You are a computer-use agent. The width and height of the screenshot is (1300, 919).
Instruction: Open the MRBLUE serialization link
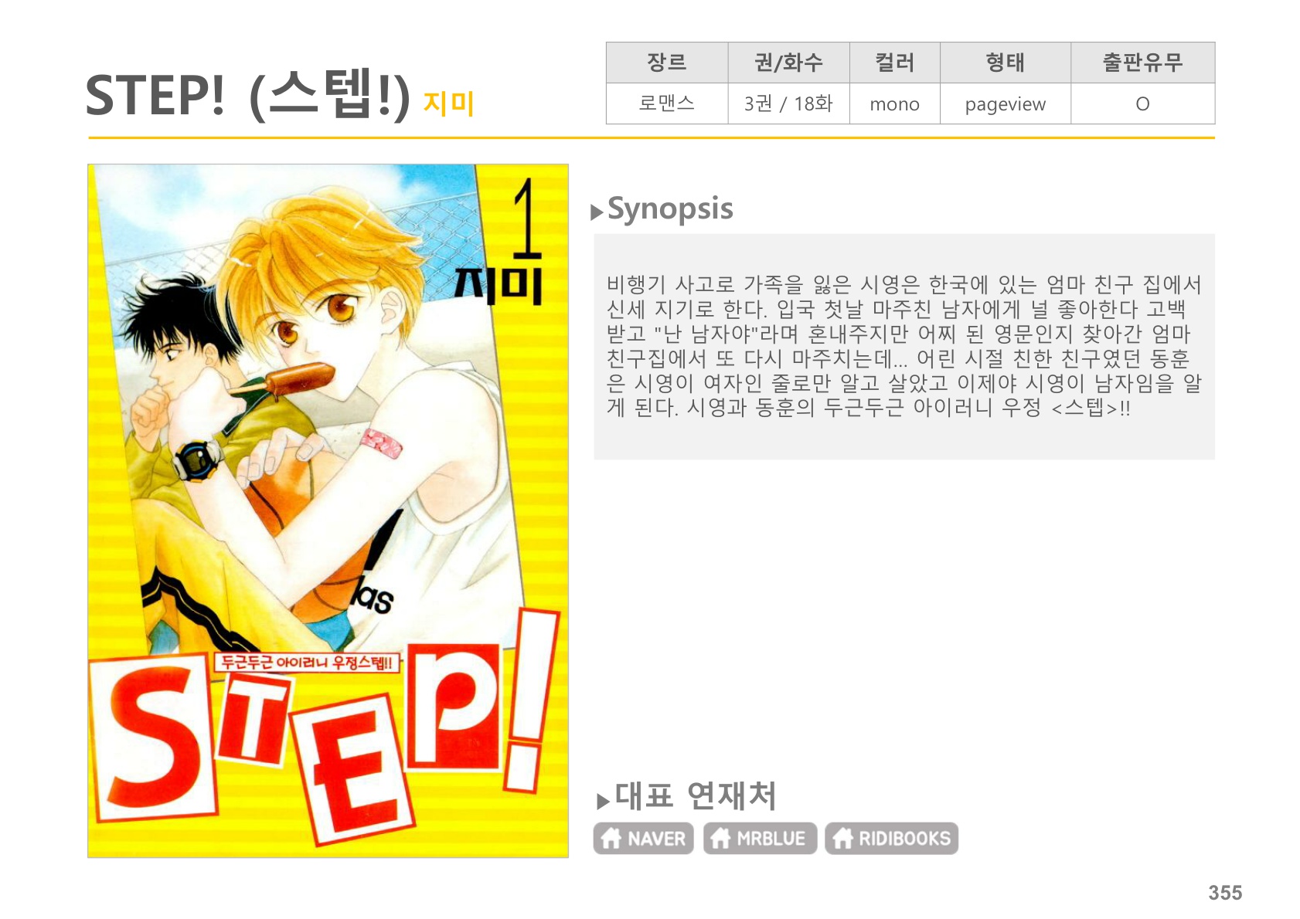tap(760, 839)
